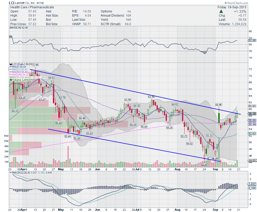The height and width of the screenshot is (212, 257).
Task: Click the MA(50) 55.44 legend entry
Action: (x=18, y=72)
